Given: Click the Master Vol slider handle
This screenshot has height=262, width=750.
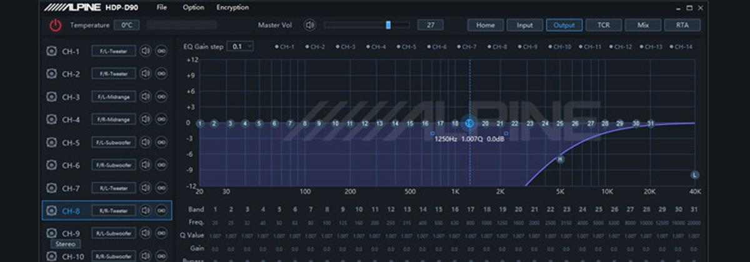Looking at the screenshot, I should (x=388, y=25).
